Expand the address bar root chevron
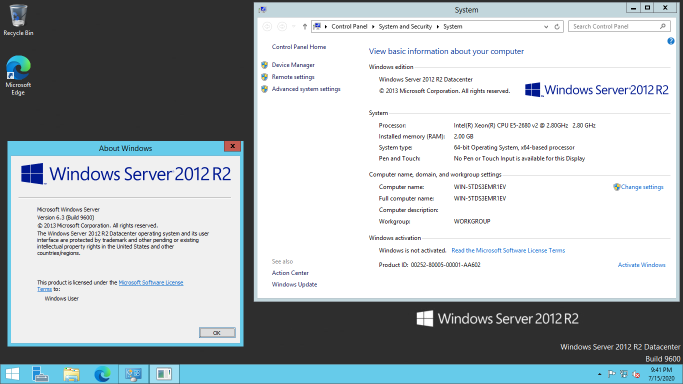The width and height of the screenshot is (683, 384). click(x=326, y=26)
